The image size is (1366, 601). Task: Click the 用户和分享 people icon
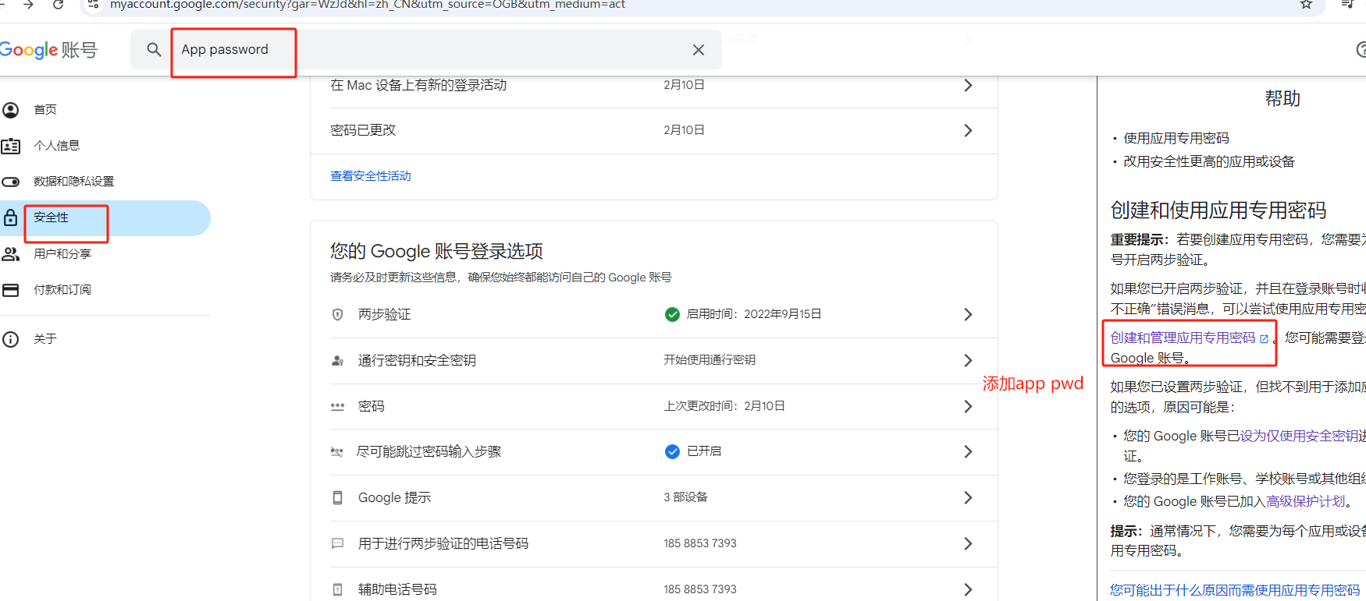[11, 254]
